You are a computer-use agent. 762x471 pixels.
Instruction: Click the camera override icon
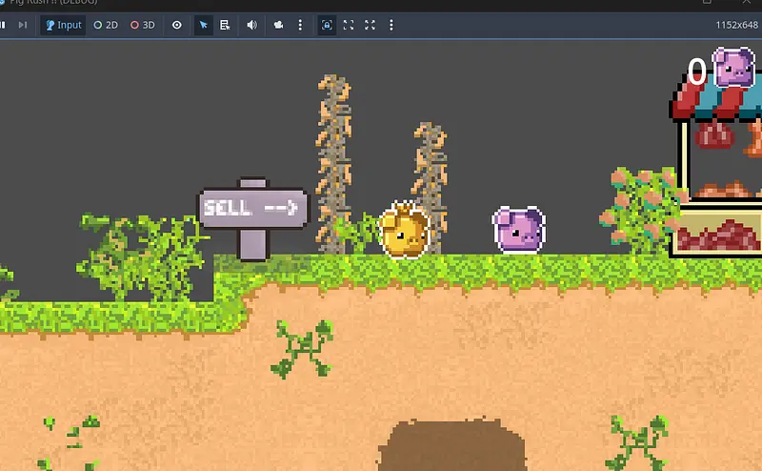pyautogui.click(x=278, y=25)
